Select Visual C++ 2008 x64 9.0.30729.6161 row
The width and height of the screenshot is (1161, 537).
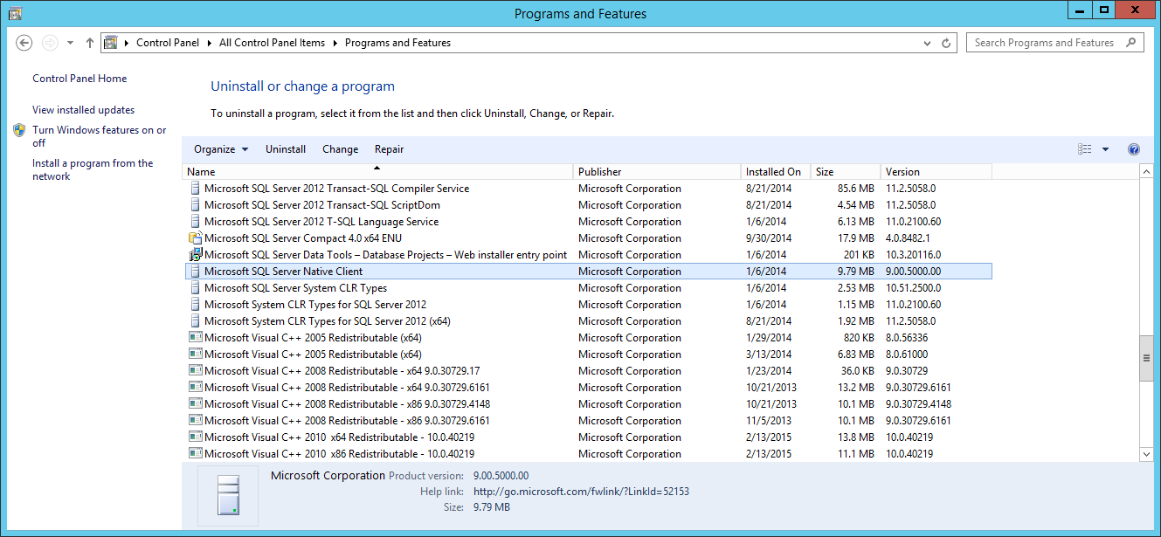(590, 388)
